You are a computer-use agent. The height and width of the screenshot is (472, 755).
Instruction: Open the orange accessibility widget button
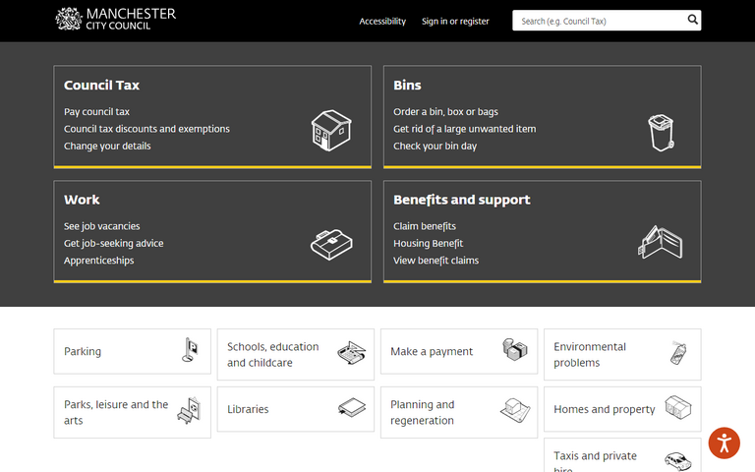[724, 442]
